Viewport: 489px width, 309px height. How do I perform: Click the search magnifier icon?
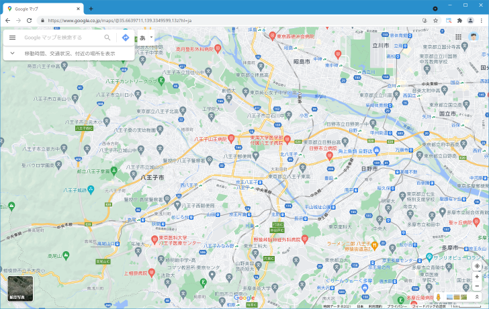coord(107,38)
